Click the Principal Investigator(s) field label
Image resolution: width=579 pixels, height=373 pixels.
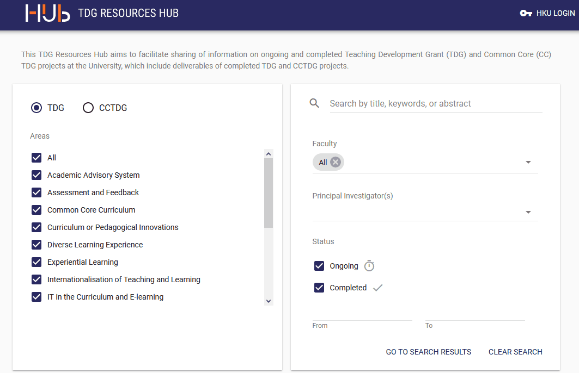tap(352, 196)
